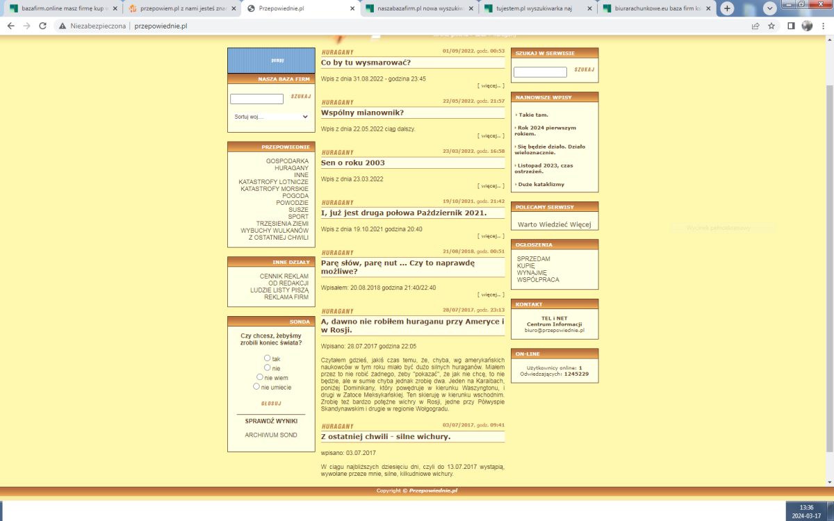Open the tab search dropdown arrow
Viewport: 834px width, 521px height.
tap(769, 8)
